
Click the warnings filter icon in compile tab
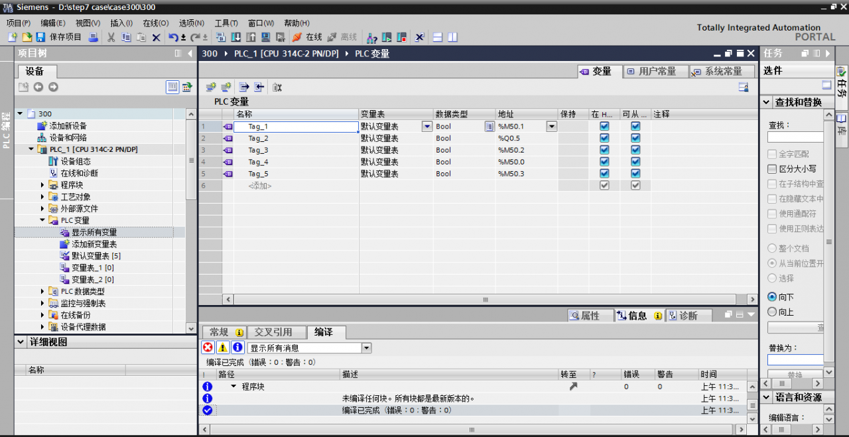[223, 347]
